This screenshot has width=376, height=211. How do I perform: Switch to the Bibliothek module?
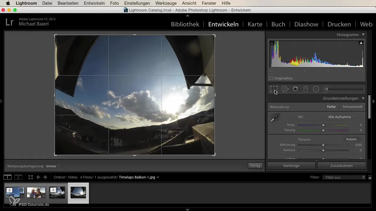click(x=185, y=24)
